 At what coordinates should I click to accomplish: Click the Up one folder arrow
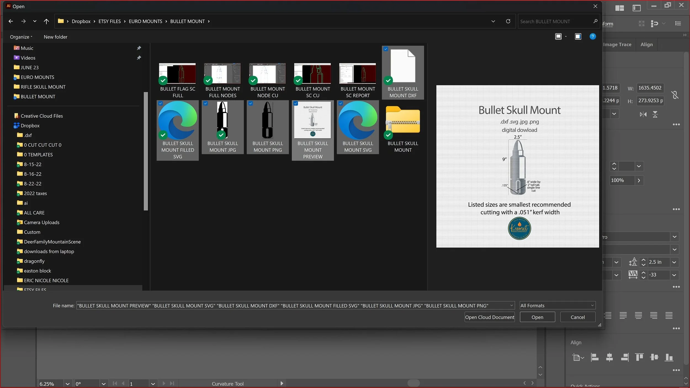point(46,21)
